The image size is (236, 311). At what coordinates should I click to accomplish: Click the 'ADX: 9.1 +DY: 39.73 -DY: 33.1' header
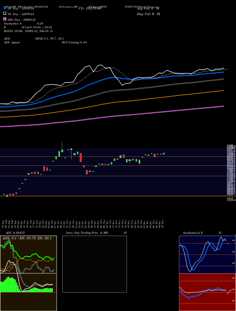[x=26, y=238]
